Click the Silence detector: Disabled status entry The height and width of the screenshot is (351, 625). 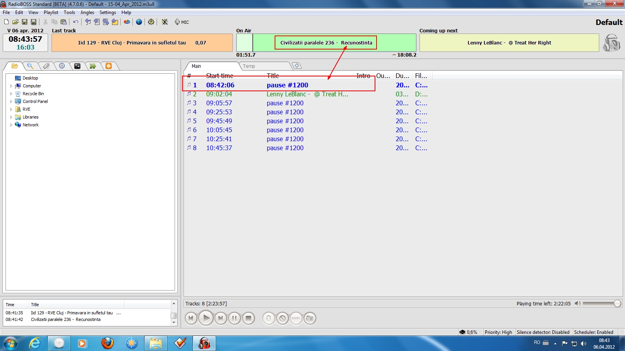(543, 332)
